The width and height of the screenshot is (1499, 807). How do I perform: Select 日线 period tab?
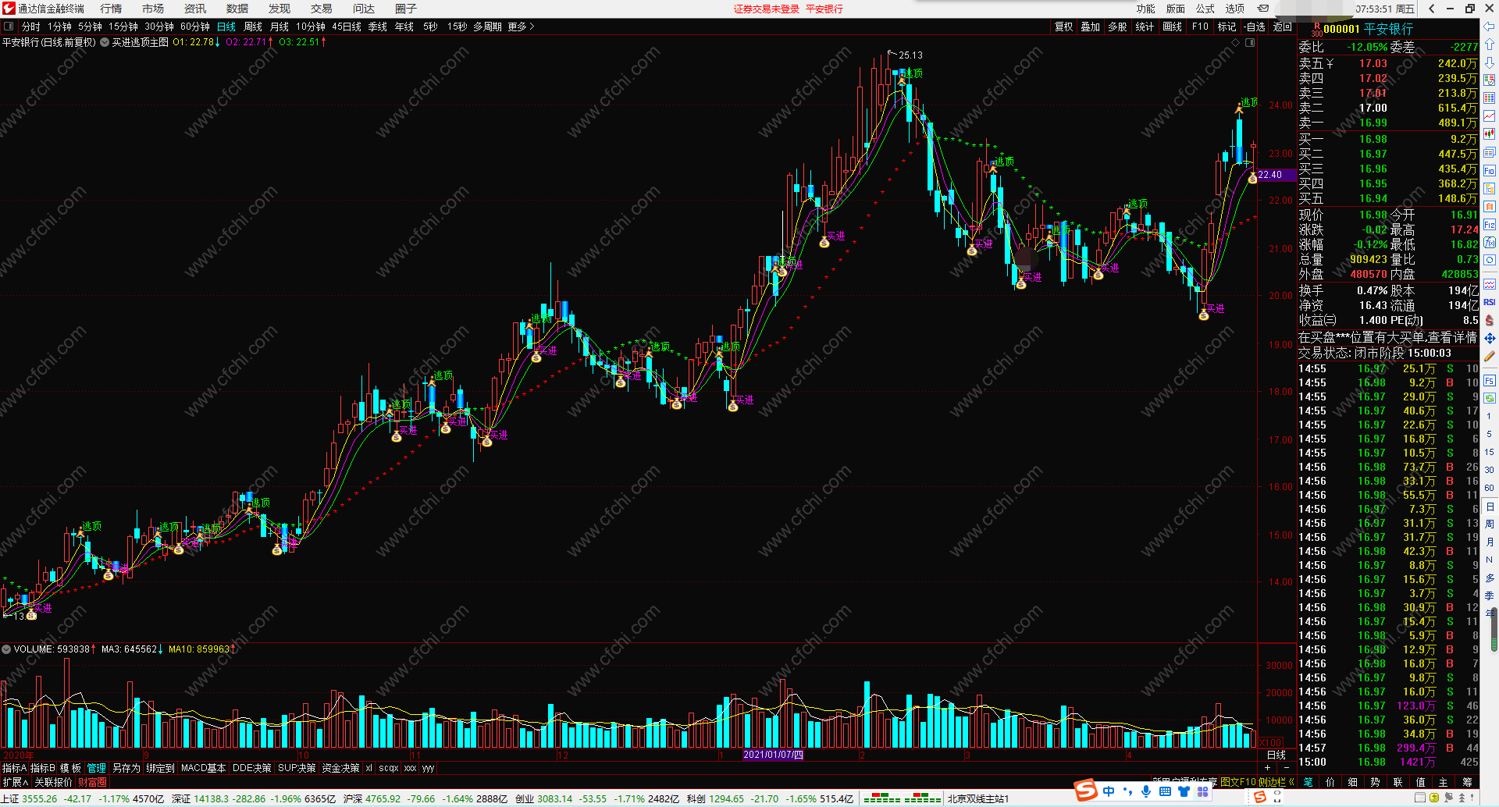point(226,27)
